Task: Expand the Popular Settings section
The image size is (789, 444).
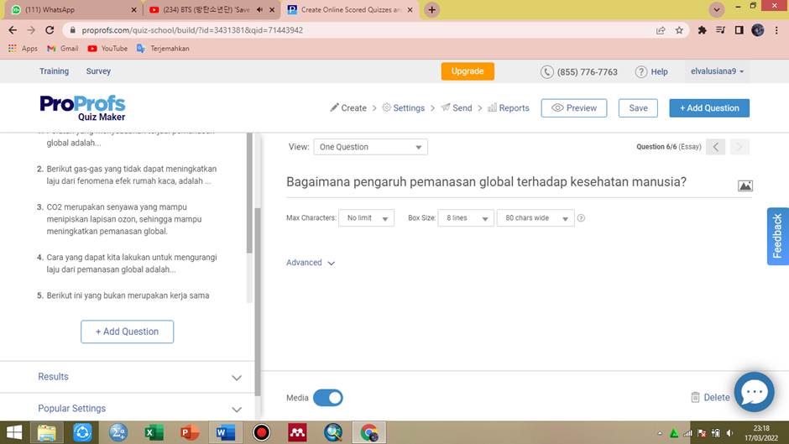Action: [x=140, y=409]
